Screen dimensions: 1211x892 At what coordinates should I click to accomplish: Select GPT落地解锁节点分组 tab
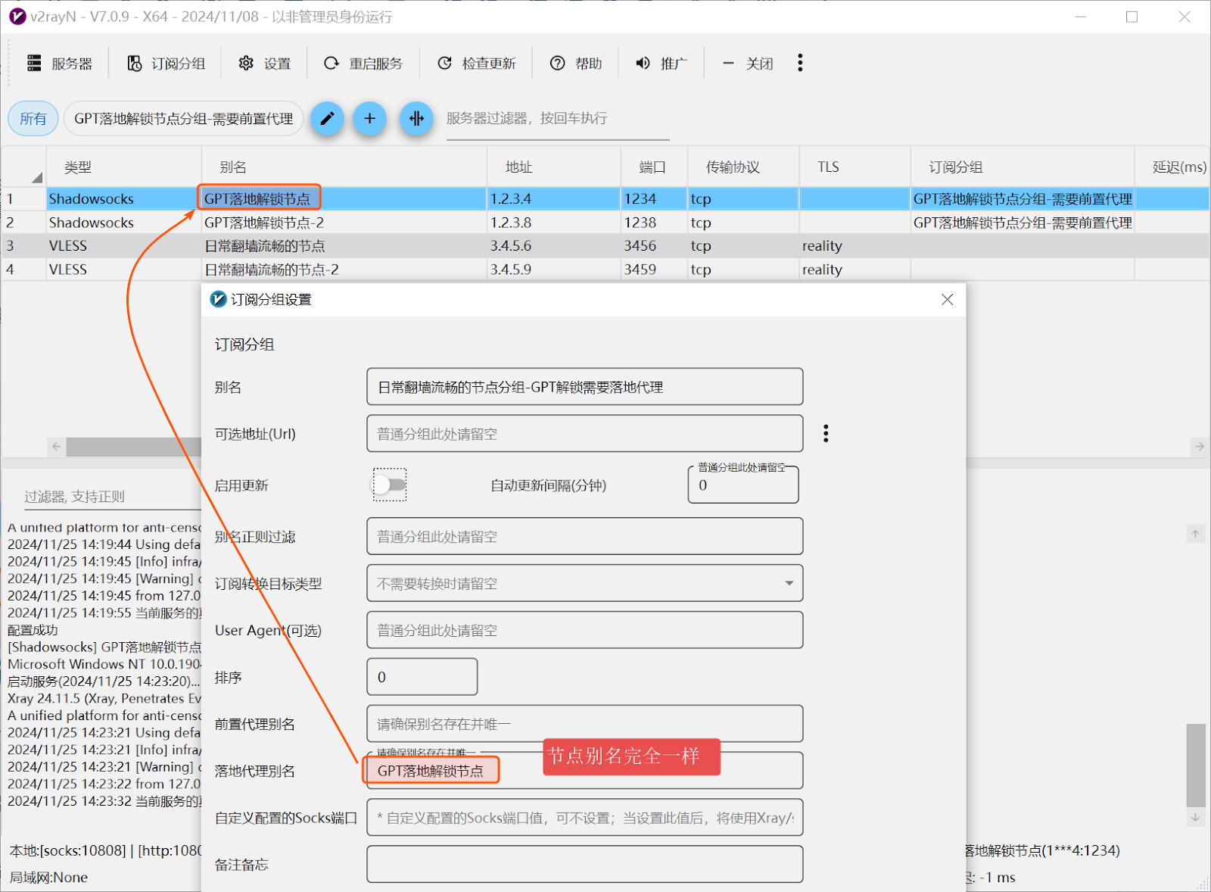coord(183,119)
